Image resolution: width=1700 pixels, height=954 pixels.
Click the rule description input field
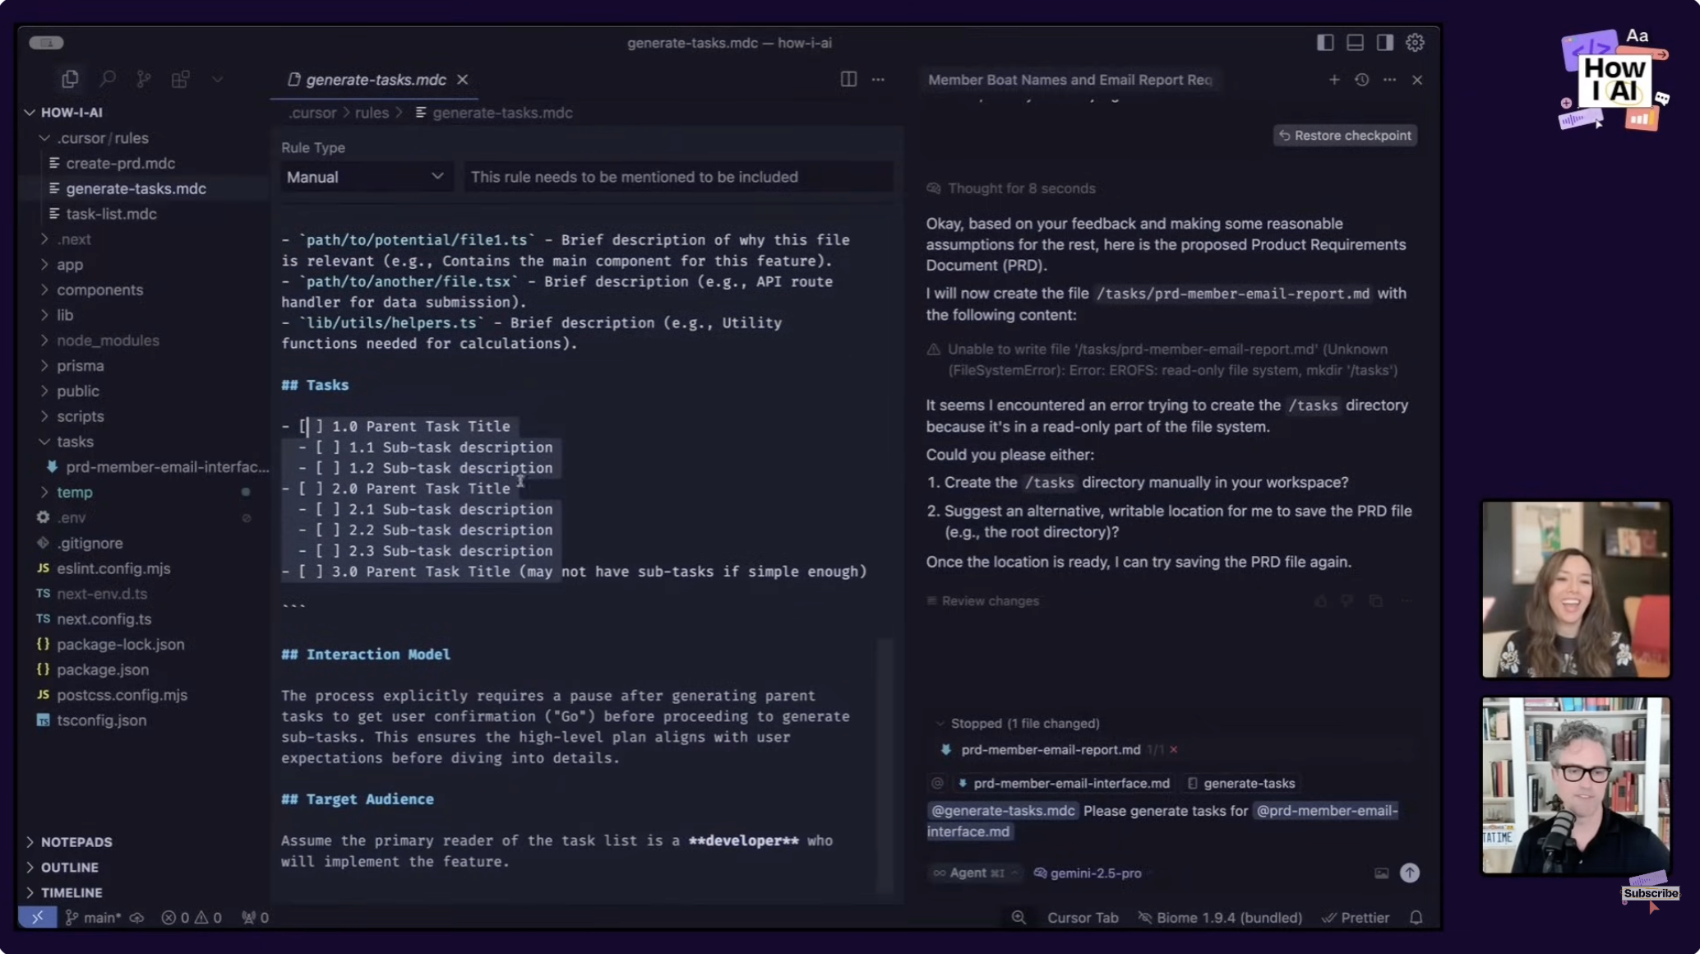[x=678, y=177]
